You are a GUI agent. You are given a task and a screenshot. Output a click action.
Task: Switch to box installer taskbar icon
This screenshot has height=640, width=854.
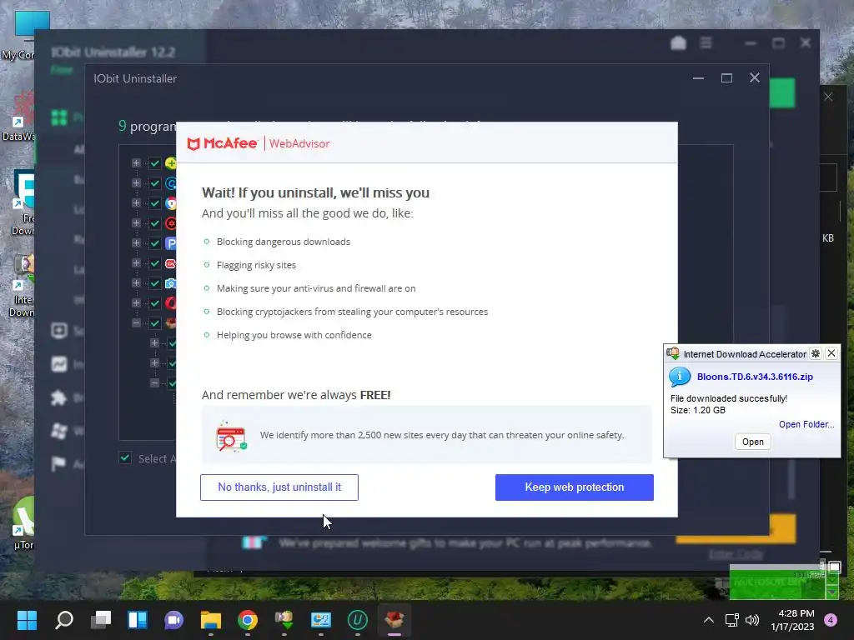point(394,619)
